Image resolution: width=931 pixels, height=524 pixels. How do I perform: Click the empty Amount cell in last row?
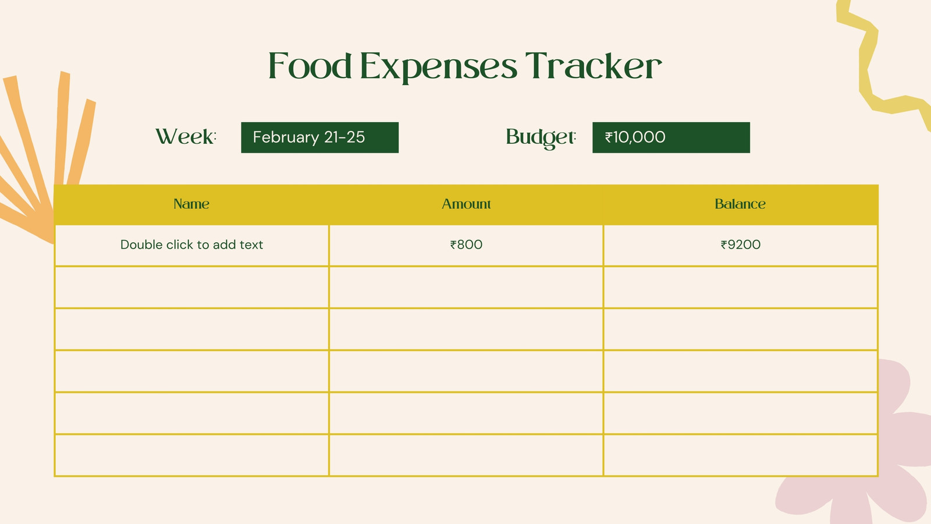click(x=466, y=455)
